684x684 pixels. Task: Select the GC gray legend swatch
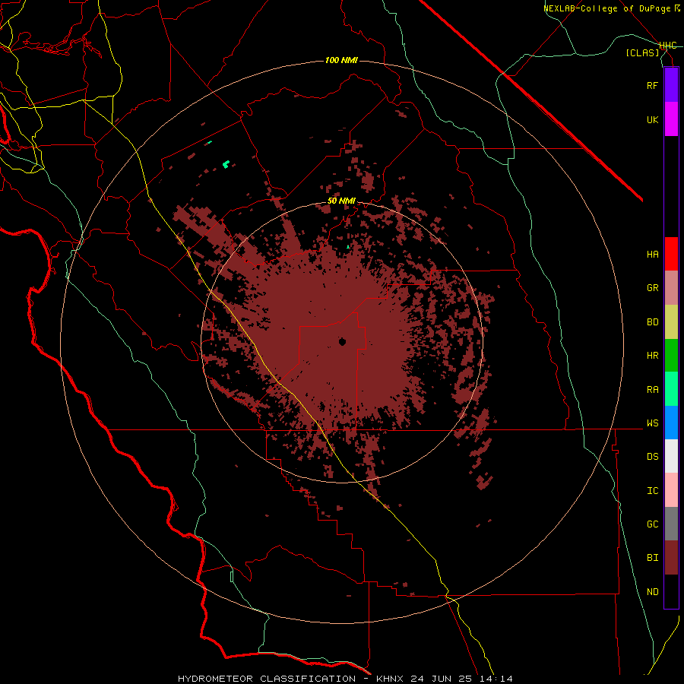click(x=671, y=524)
